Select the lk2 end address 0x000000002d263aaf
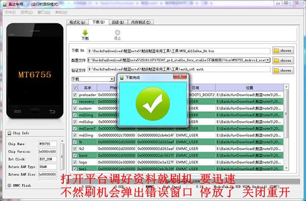 click(156, 149)
